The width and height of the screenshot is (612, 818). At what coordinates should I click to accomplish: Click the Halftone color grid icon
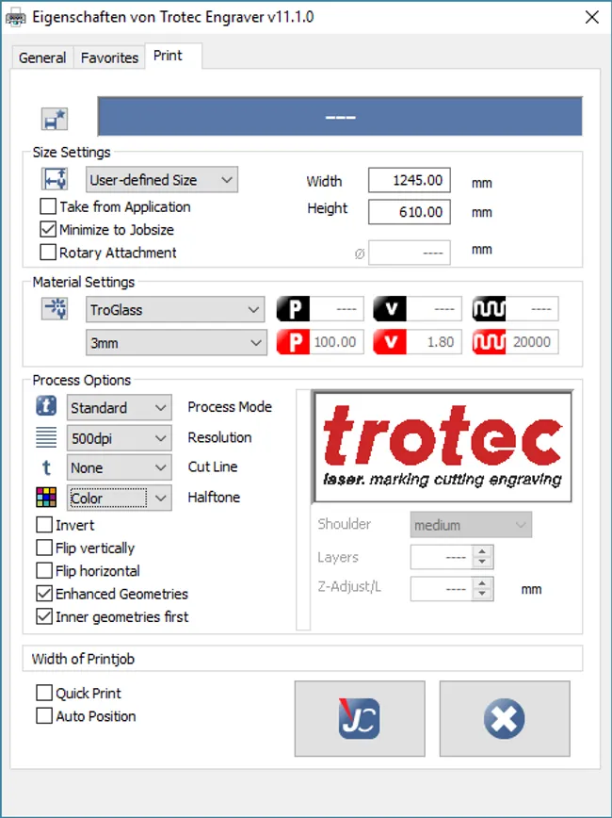coord(46,498)
